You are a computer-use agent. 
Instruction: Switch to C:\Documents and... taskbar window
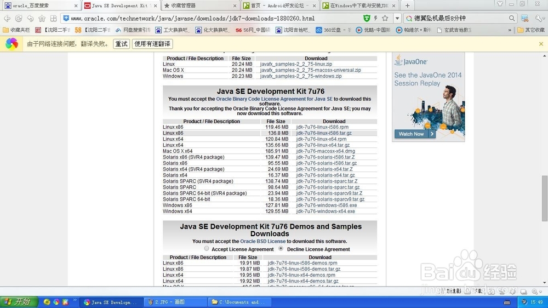(x=239, y=302)
